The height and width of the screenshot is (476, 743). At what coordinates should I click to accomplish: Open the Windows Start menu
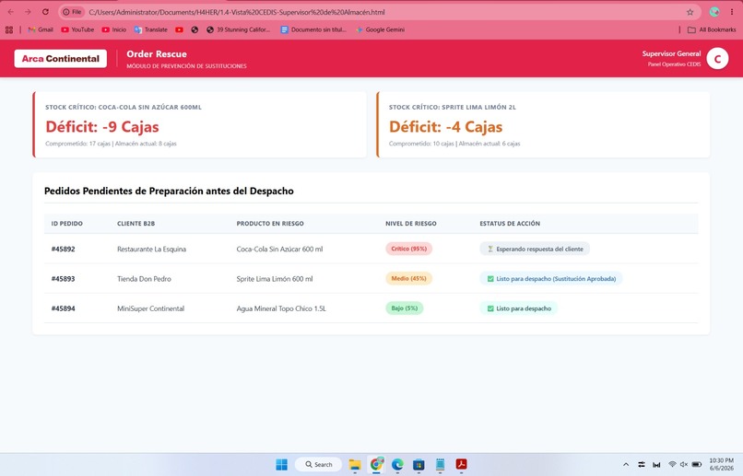click(x=281, y=465)
